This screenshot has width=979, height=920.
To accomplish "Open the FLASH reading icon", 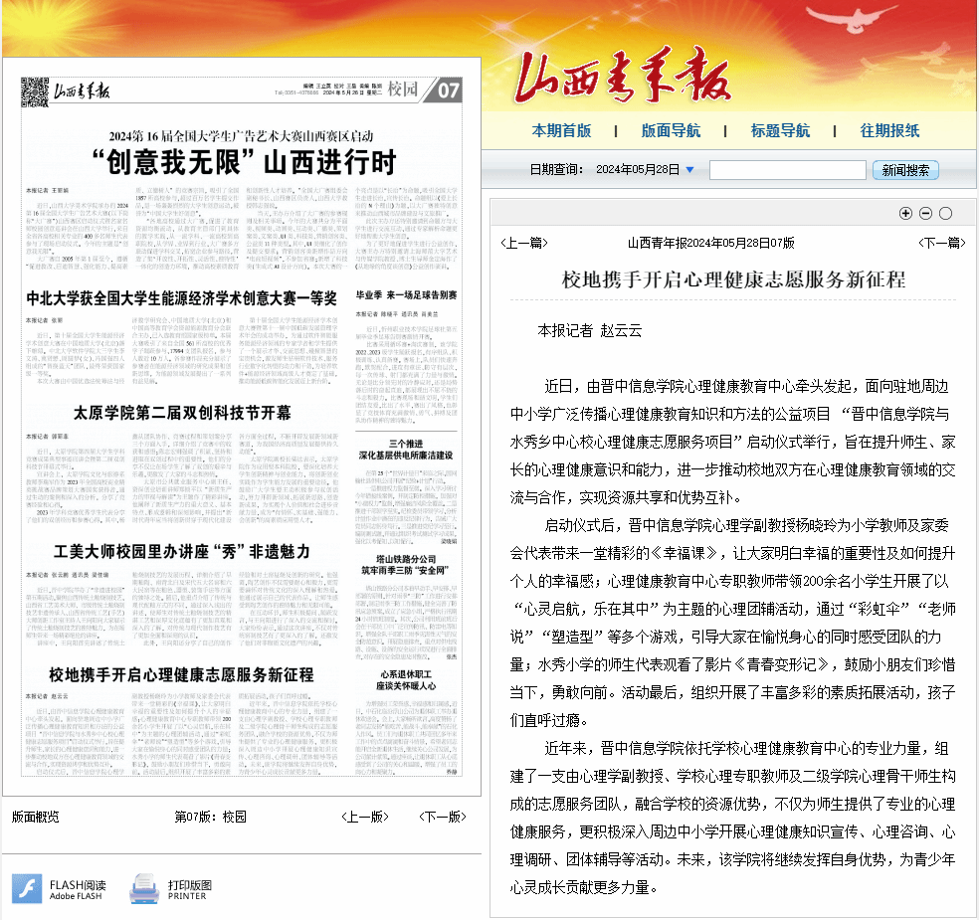I will (x=27, y=889).
